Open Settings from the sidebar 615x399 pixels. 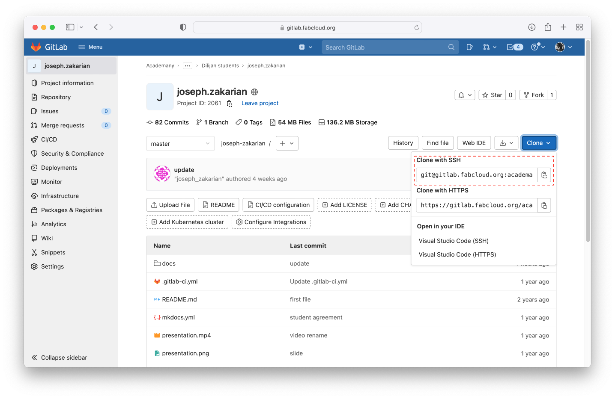(53, 266)
